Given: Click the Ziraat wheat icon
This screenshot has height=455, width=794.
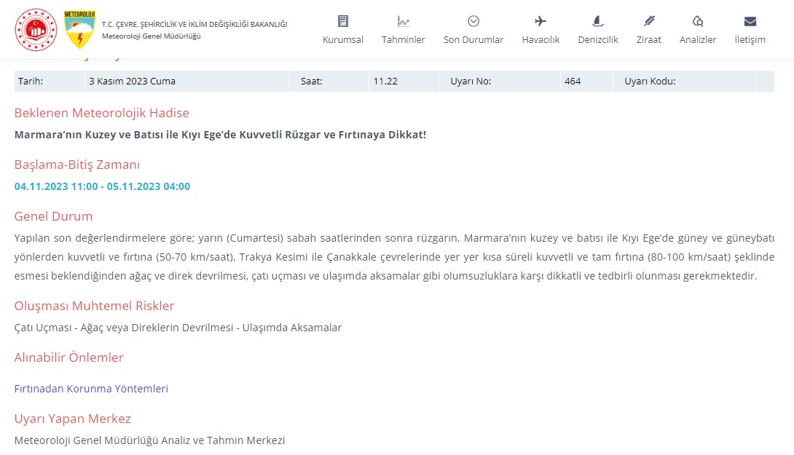Looking at the screenshot, I should coord(648,21).
